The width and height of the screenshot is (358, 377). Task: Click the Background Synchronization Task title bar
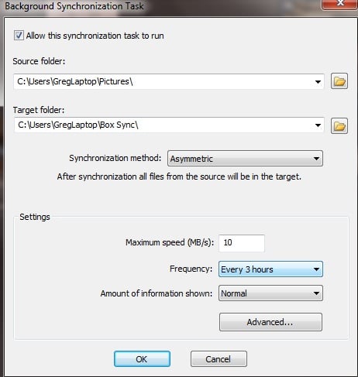160,6
